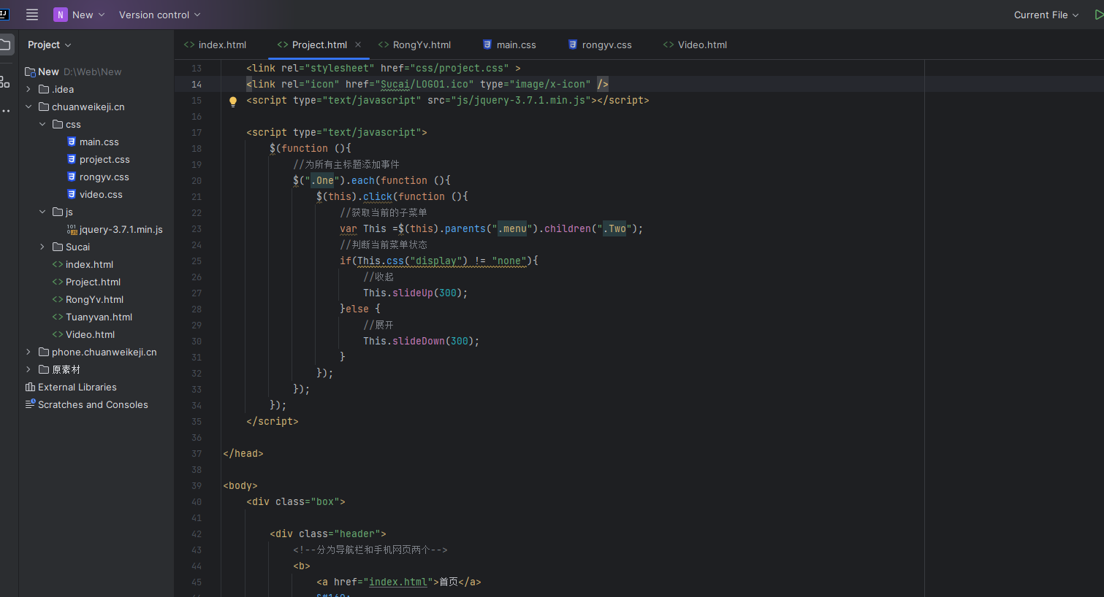Screen dimensions: 1104x597
Task: Click the main.css file icon in tree
Action: 72,142
